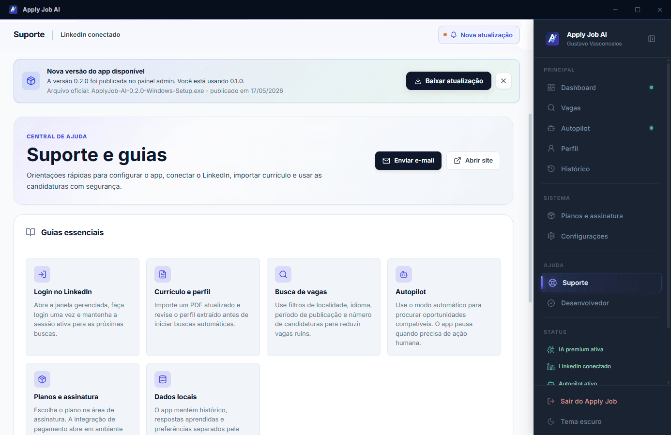Click the IA premium ativa status icon
The image size is (671, 435).
coord(550,349)
